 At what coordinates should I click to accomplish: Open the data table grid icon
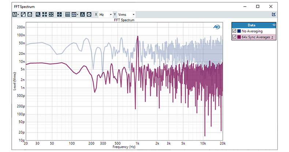pos(67,14)
